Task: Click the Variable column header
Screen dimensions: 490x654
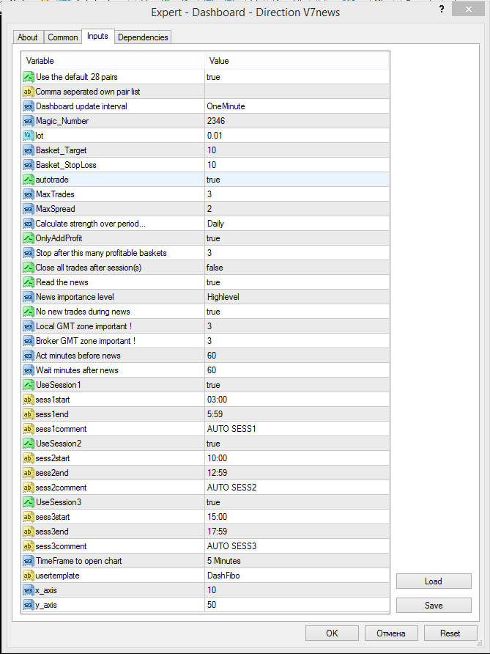Action: click(114, 61)
